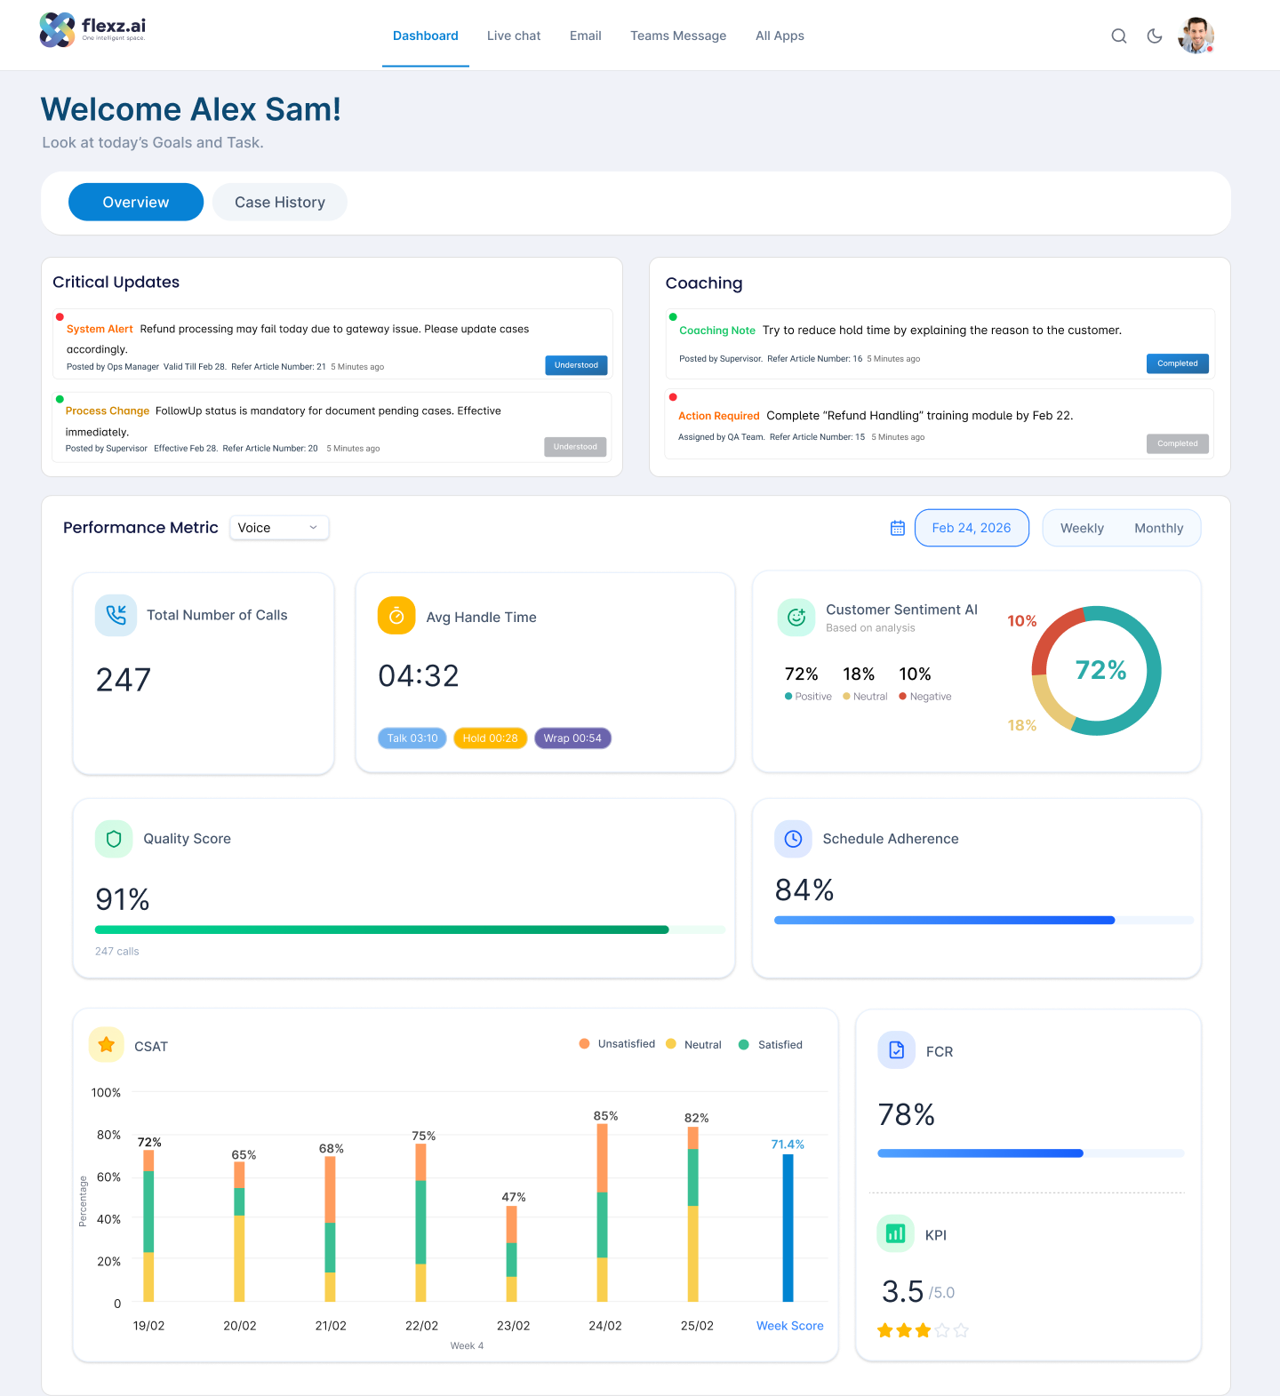Open the Feb 24, 2026 date picker
The width and height of the screenshot is (1280, 1396).
pos(972,528)
